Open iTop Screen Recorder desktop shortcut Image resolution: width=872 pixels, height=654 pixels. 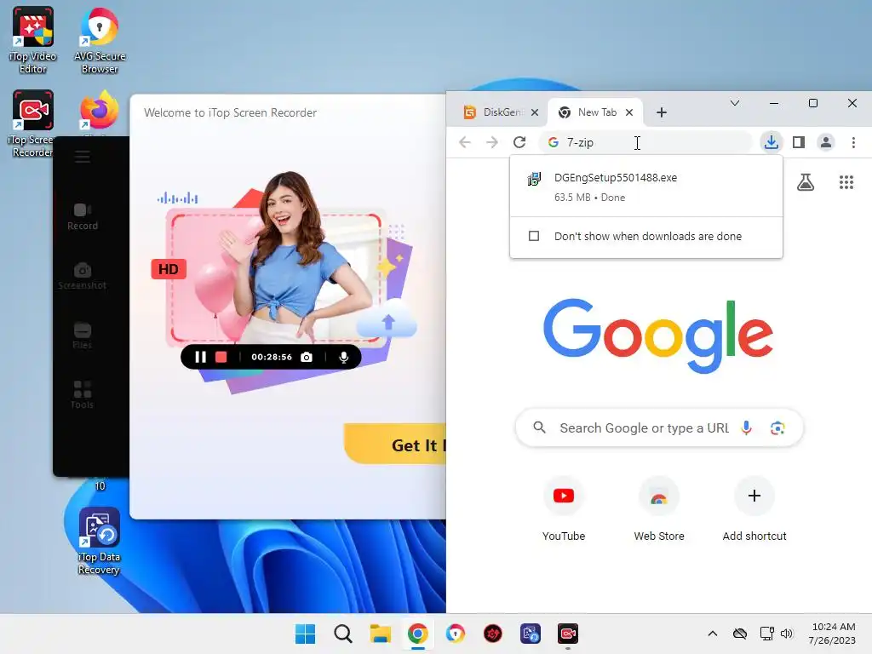pyautogui.click(x=32, y=123)
